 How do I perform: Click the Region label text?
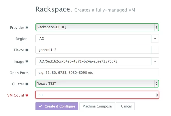point(21,39)
